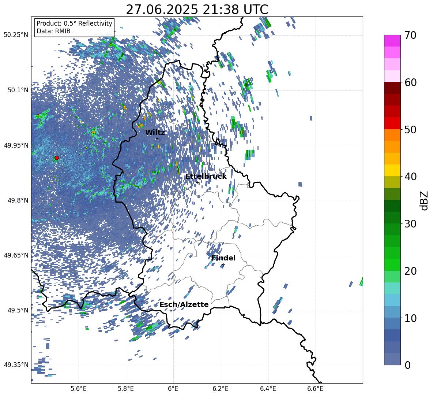The width and height of the screenshot is (433, 396).
Task: Click the 50.1°N latitude label
Action: pos(18,90)
